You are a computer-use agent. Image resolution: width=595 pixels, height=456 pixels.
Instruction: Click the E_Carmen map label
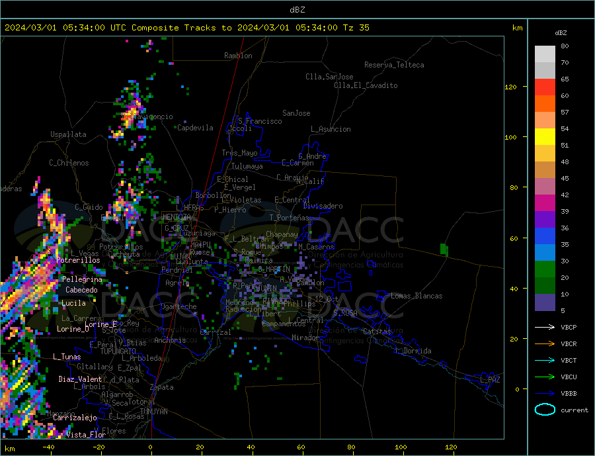[x=298, y=163]
